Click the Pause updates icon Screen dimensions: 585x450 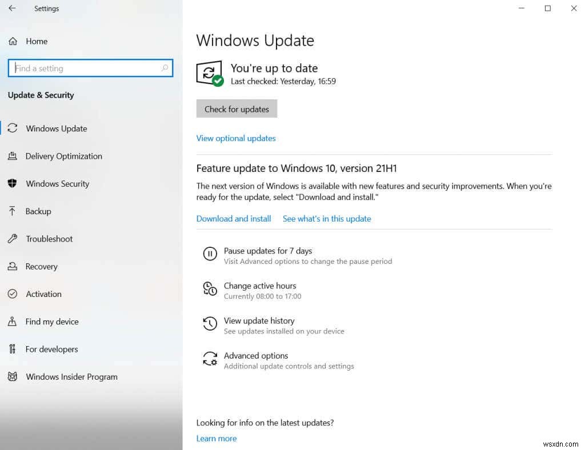click(x=210, y=254)
